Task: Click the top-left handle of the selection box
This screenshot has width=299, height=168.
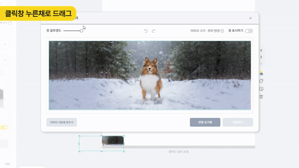Action: (x=79, y=136)
